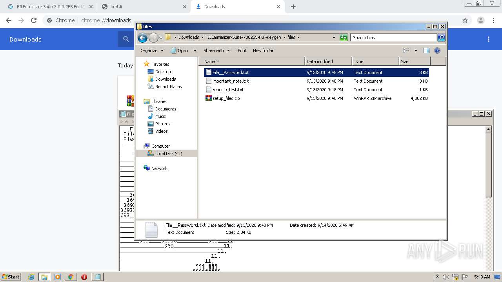Click the taskbar clock 5:49 AM
Viewport: 502px width, 282px height.
482,277
